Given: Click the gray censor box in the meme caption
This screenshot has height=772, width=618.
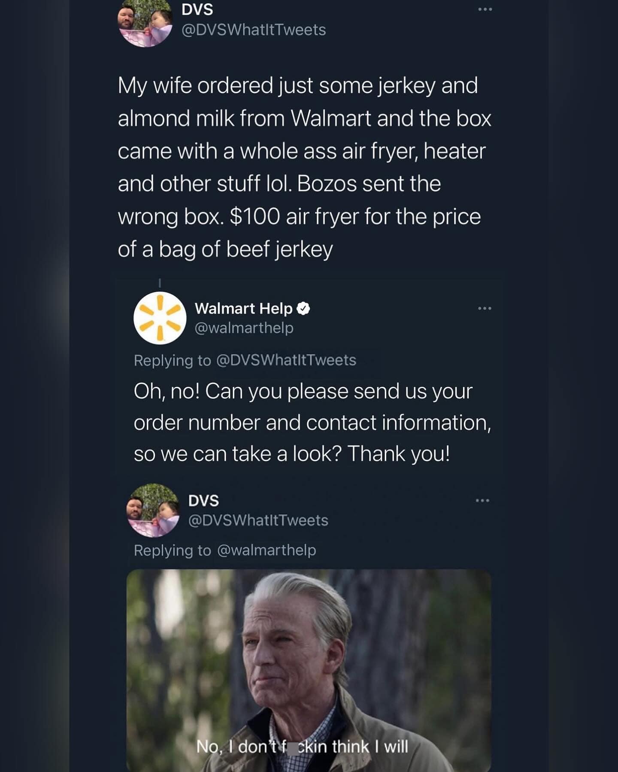Looking at the screenshot, I should [x=293, y=748].
